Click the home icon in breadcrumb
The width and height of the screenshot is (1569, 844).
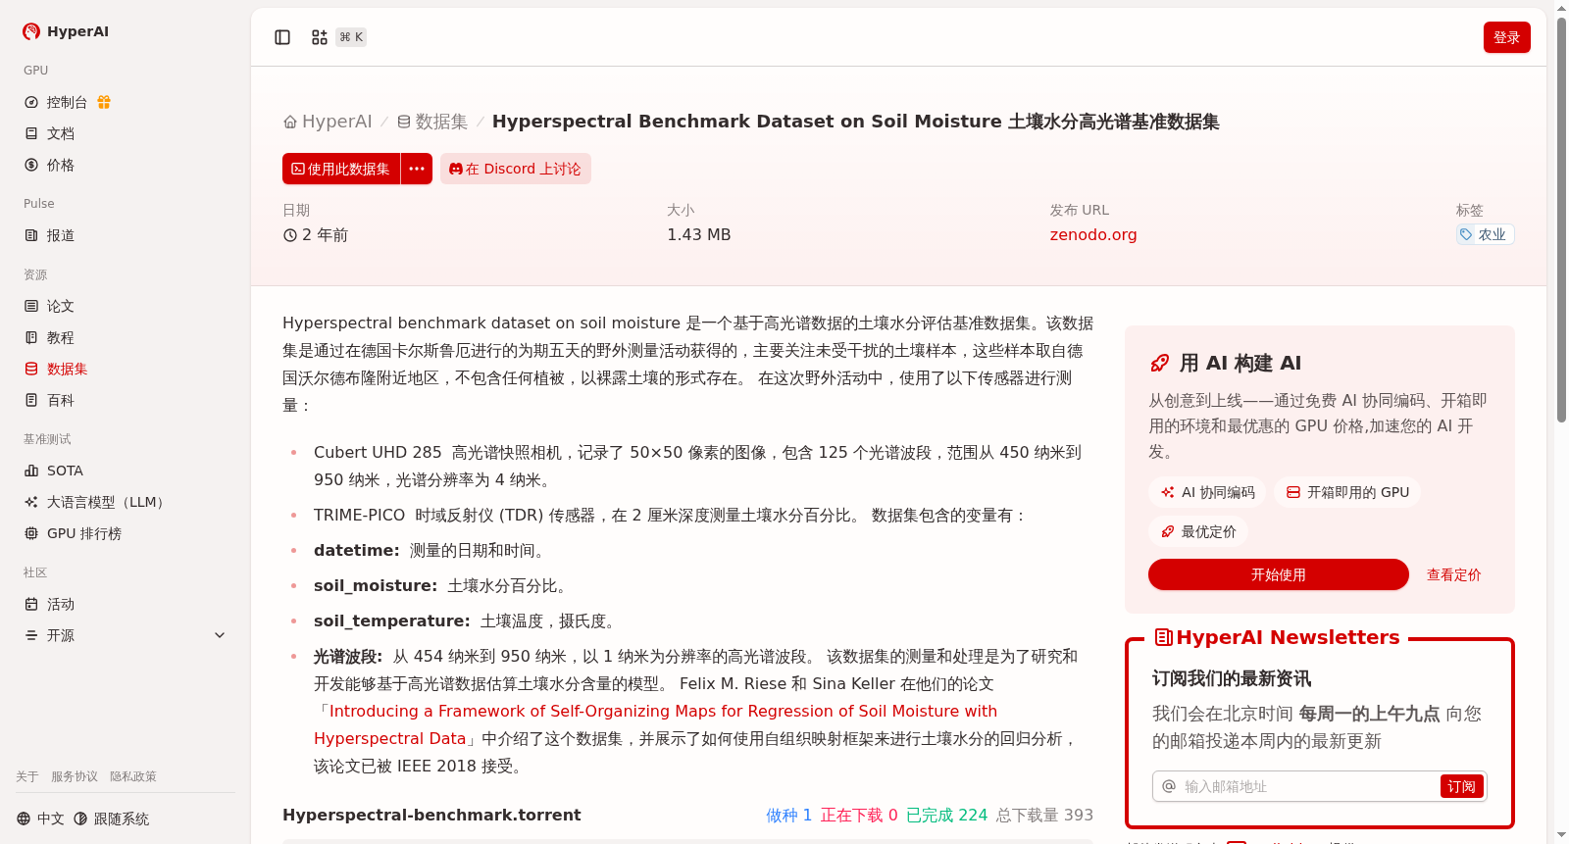click(290, 123)
